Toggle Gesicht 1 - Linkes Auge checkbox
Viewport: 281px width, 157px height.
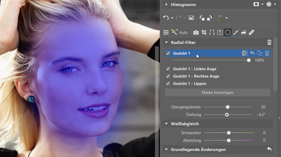point(168,69)
